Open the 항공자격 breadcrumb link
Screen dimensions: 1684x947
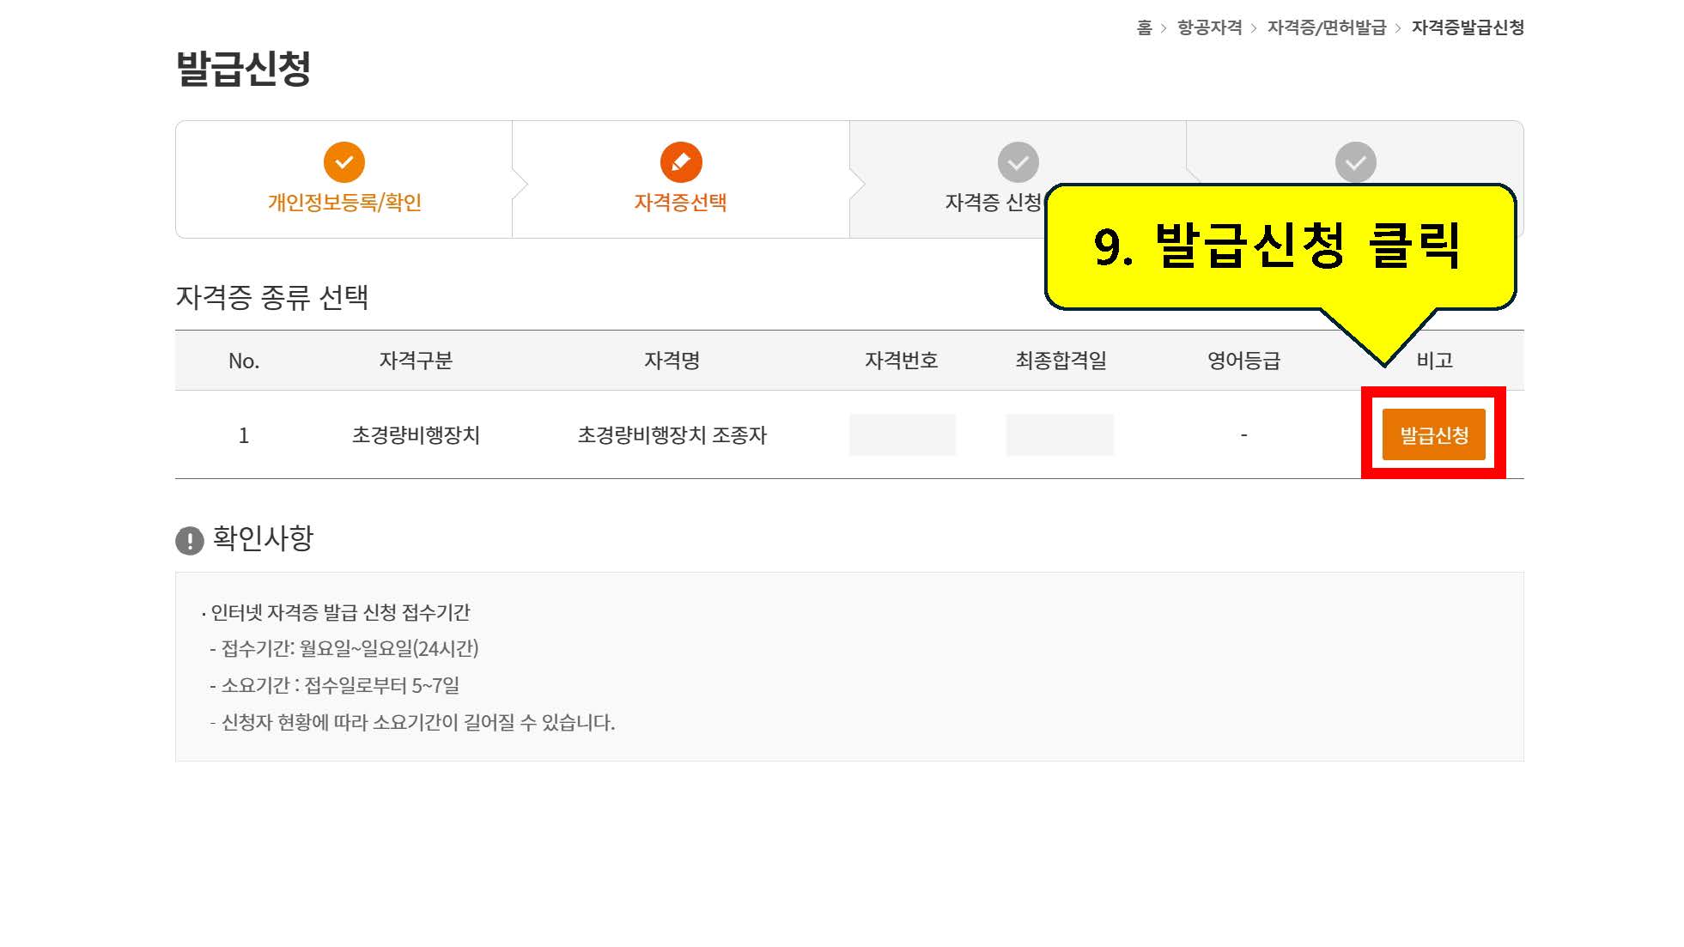pos(1209,27)
